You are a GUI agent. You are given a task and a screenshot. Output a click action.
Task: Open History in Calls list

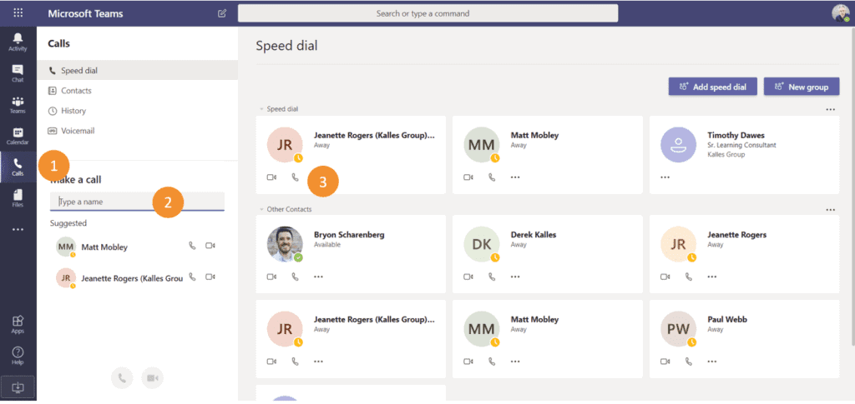coord(138,111)
